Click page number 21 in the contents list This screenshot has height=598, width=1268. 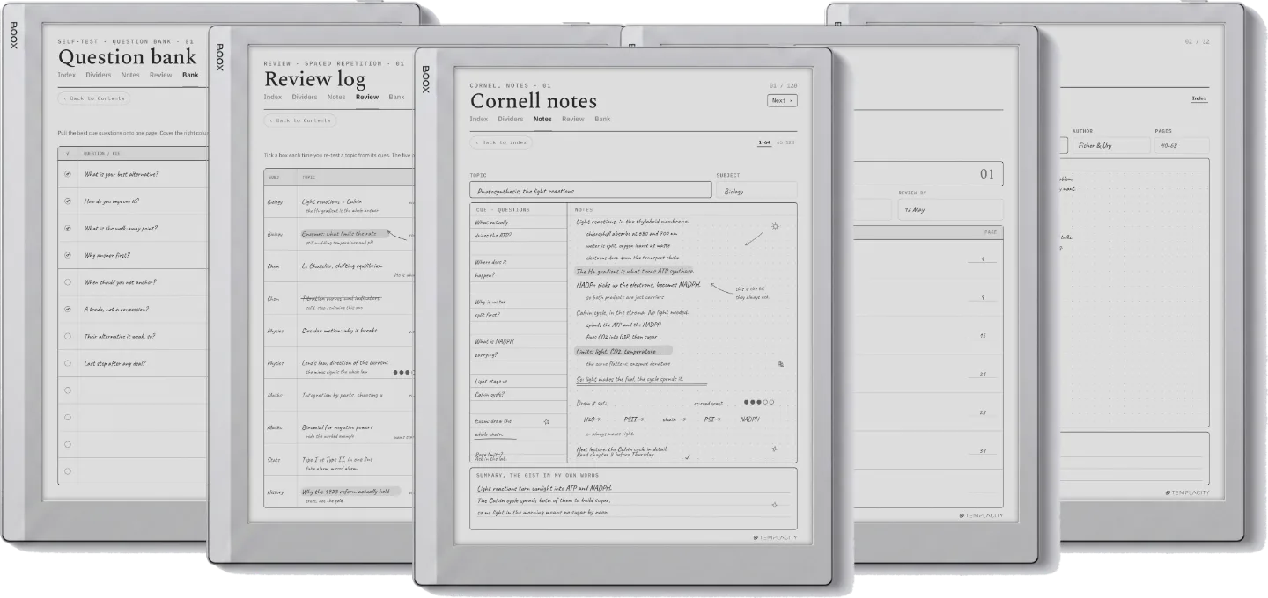coord(982,375)
